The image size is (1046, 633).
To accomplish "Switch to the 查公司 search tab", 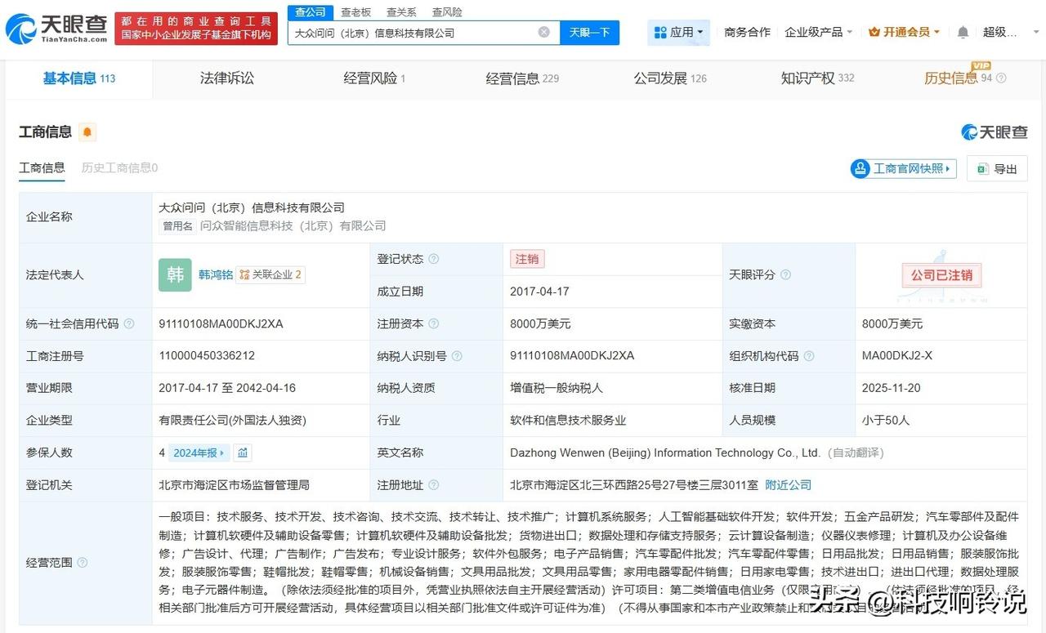I will (x=310, y=12).
